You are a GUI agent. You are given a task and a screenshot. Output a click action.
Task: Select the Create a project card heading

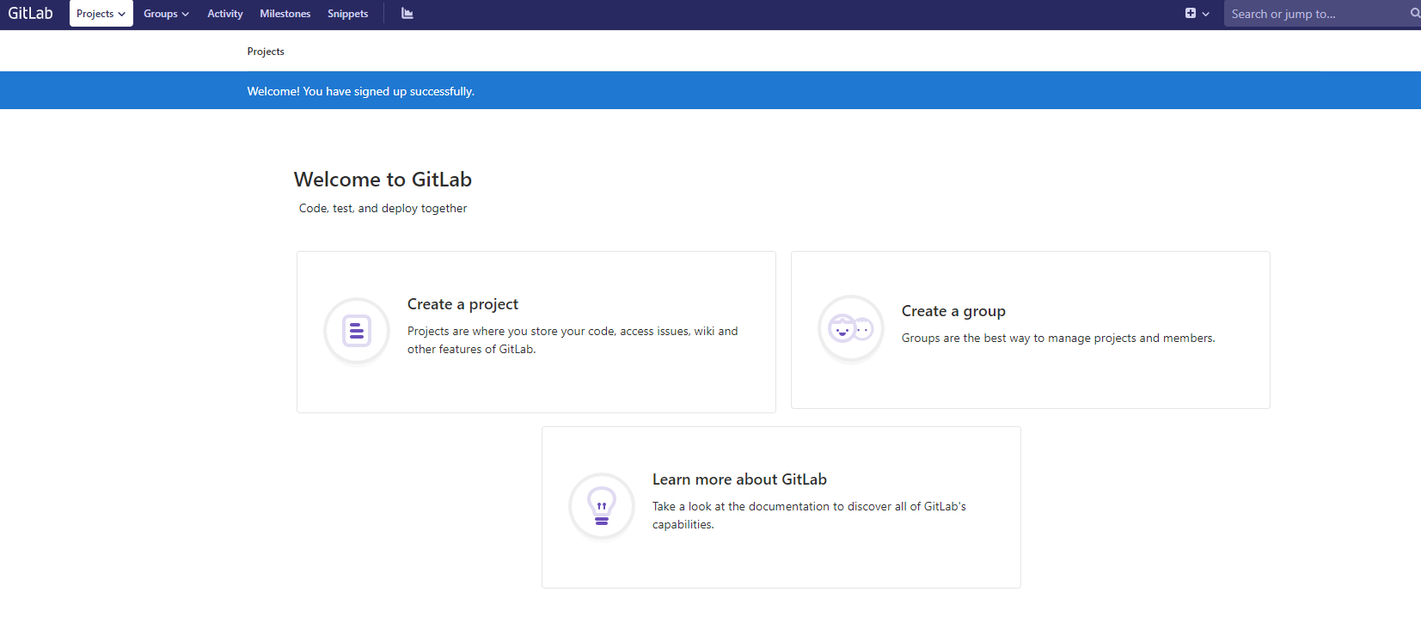pyautogui.click(x=462, y=304)
